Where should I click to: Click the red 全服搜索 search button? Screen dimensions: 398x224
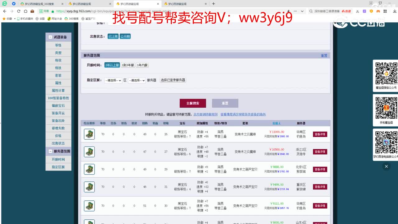[193, 103]
